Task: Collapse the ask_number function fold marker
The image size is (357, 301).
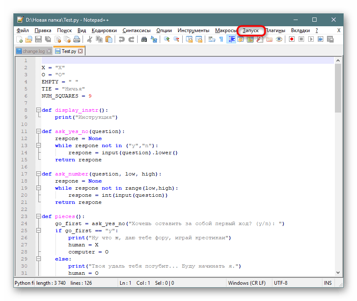Action: 39,174
